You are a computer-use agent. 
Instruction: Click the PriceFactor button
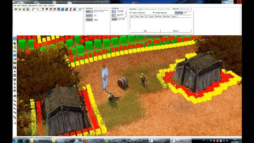pyautogui.click(x=179, y=13)
